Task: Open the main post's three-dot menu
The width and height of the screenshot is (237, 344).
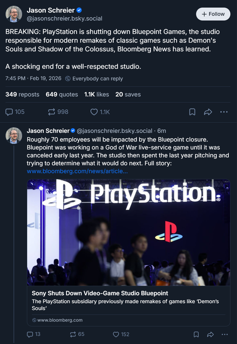Action: pos(224,112)
